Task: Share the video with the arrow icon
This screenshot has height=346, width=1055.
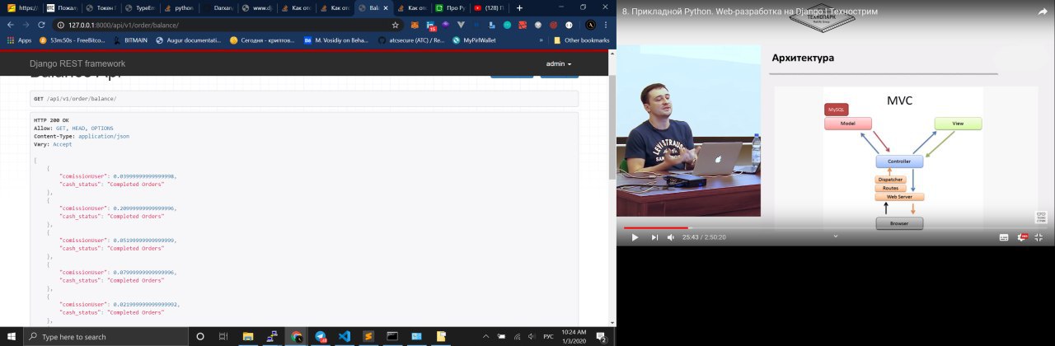Action: click(1042, 12)
